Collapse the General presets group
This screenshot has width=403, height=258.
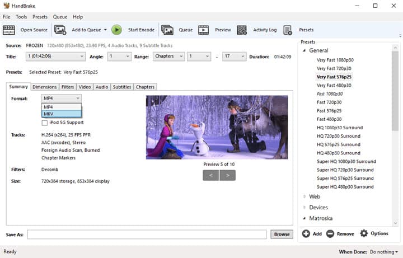pos(304,50)
